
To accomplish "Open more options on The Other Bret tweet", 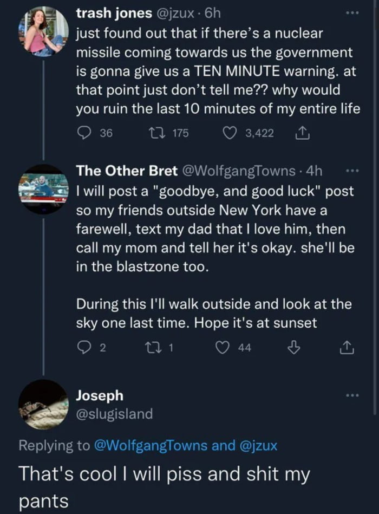I will (354, 171).
